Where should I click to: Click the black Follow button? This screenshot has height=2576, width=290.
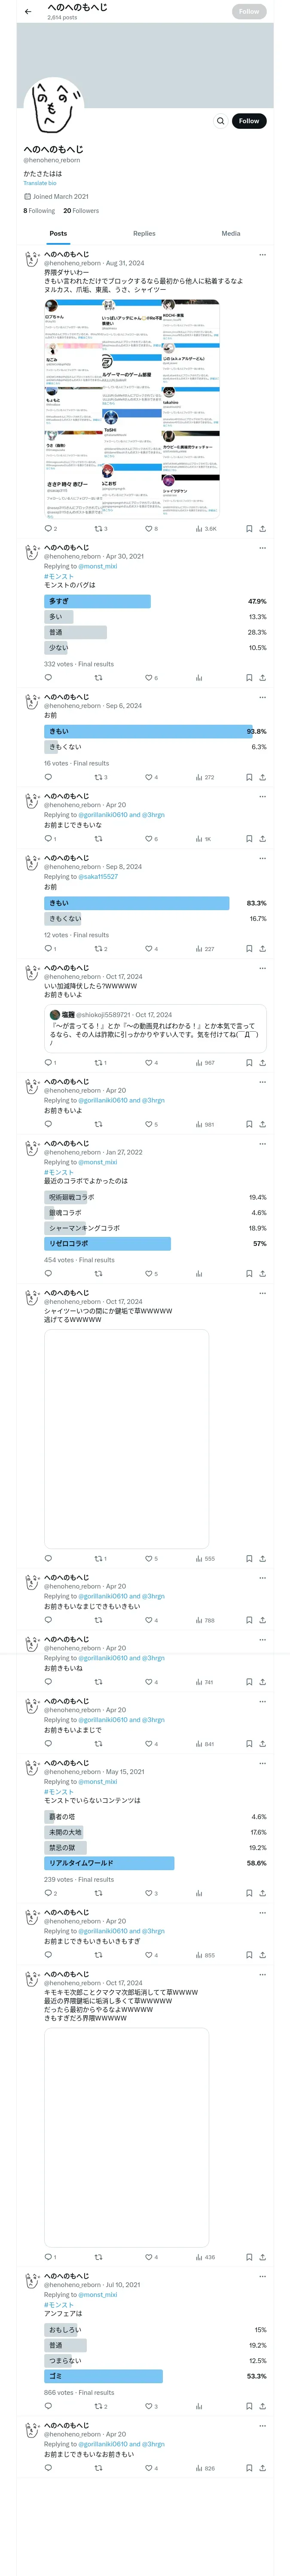248,121
